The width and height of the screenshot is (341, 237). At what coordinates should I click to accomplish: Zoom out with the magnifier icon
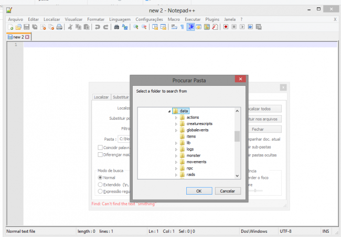pos(144,27)
